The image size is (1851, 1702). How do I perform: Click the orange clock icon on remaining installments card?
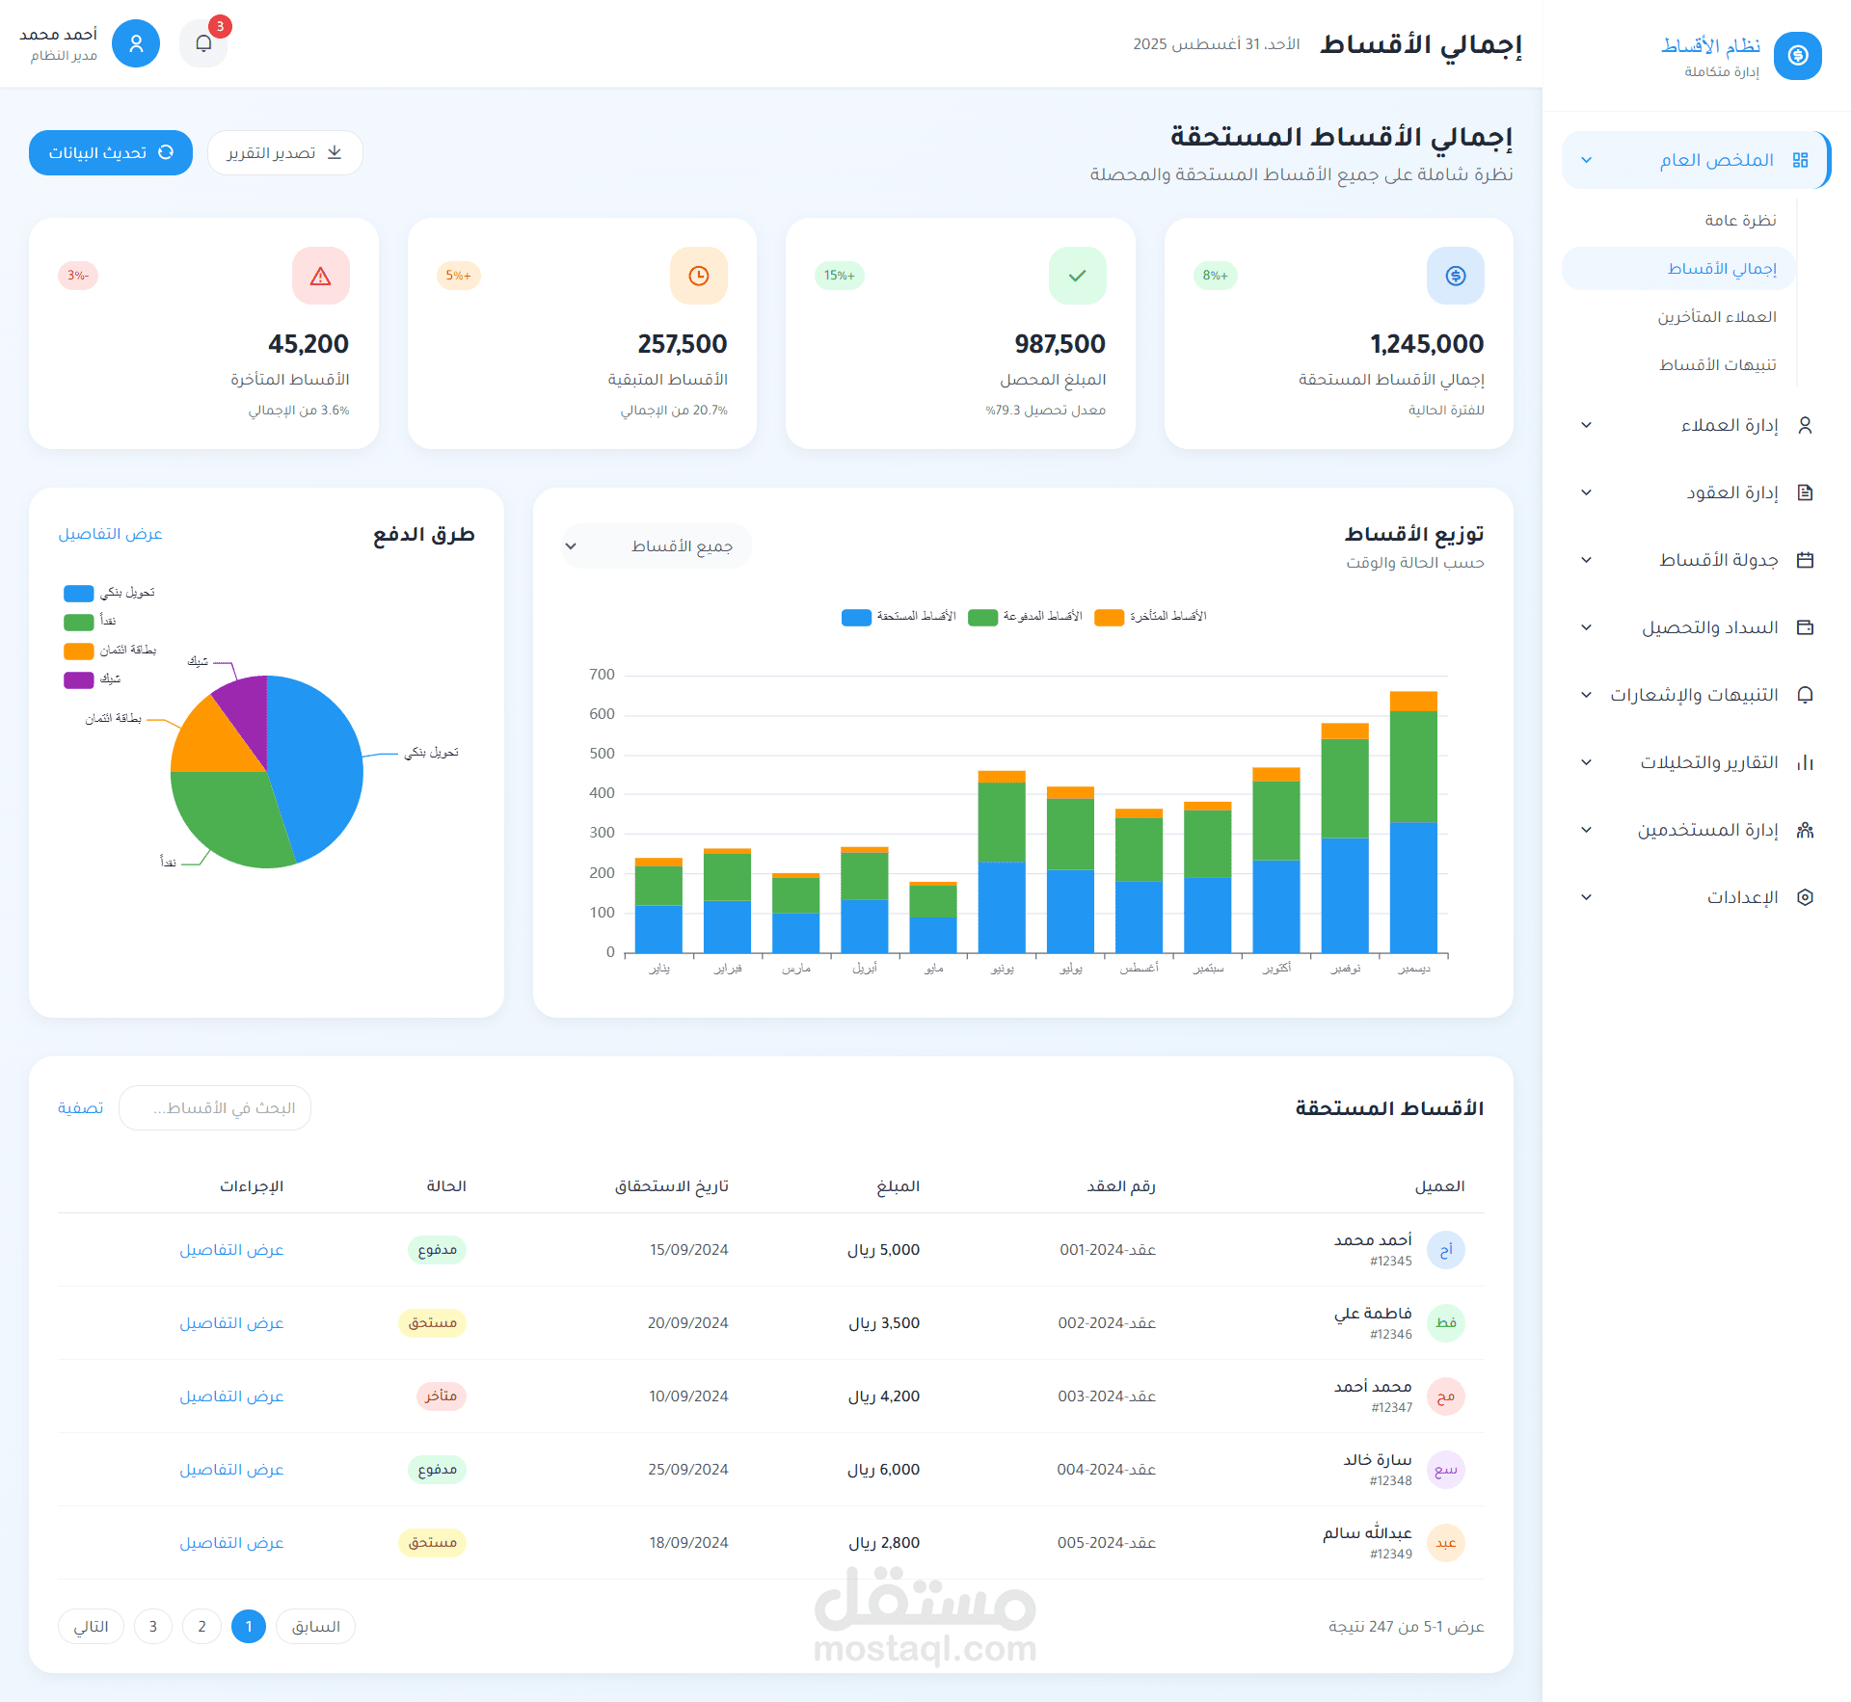click(x=698, y=277)
